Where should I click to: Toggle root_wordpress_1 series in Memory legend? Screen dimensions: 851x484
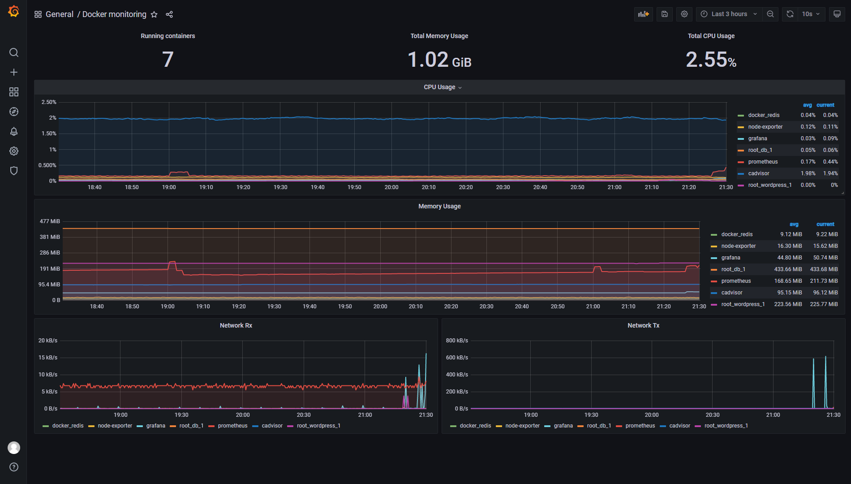click(x=743, y=304)
